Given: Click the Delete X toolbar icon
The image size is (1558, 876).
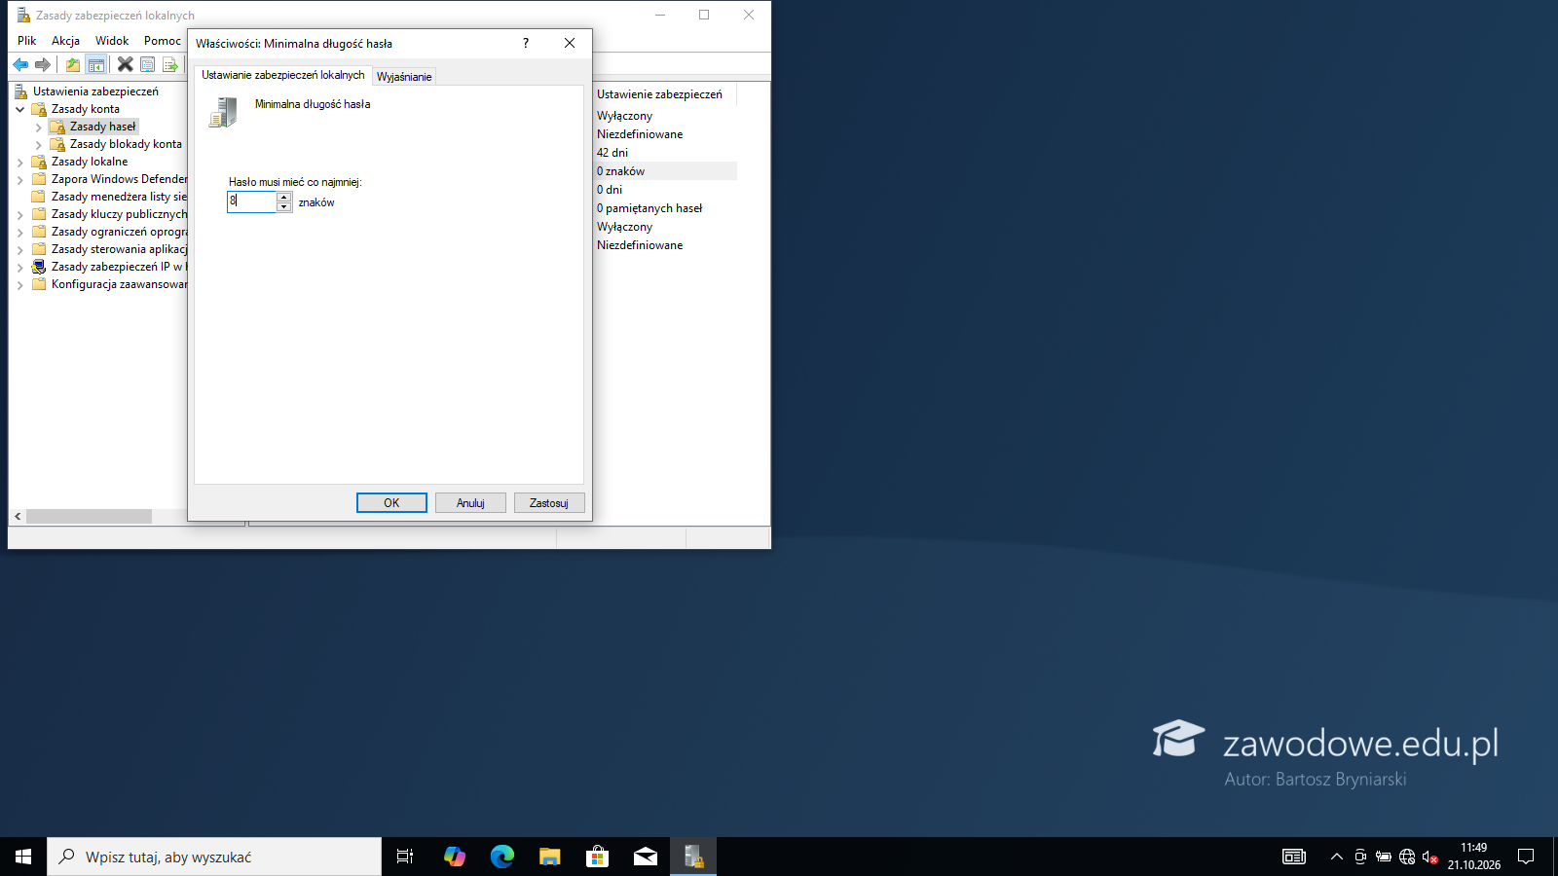Looking at the screenshot, I should click(125, 64).
